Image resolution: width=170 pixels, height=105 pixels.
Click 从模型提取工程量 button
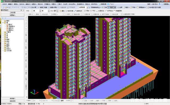(x=127, y=14)
